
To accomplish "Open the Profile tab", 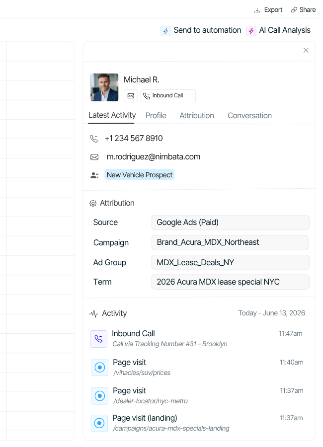I will [x=156, y=116].
